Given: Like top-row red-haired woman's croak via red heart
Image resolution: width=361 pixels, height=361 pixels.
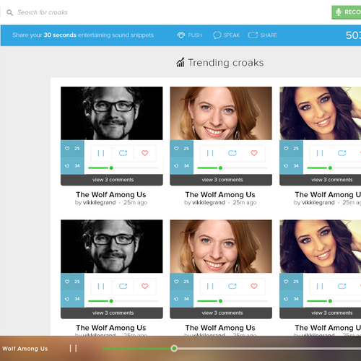Looking at the screenshot, I should point(254,153).
